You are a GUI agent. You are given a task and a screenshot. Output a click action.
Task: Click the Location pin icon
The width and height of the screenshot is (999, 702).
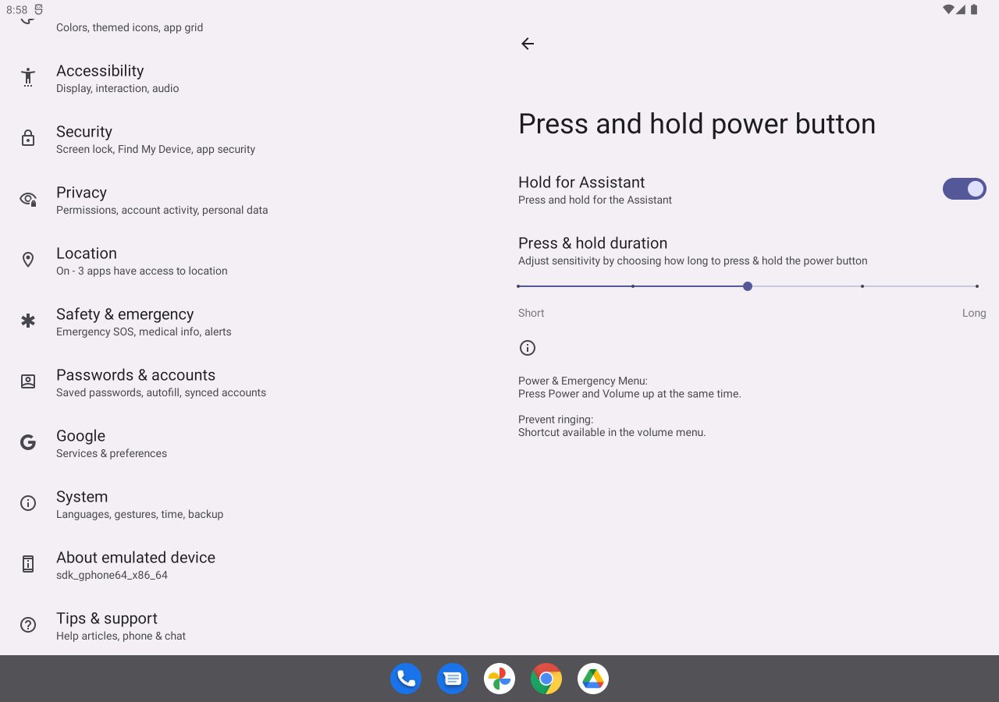tap(28, 260)
